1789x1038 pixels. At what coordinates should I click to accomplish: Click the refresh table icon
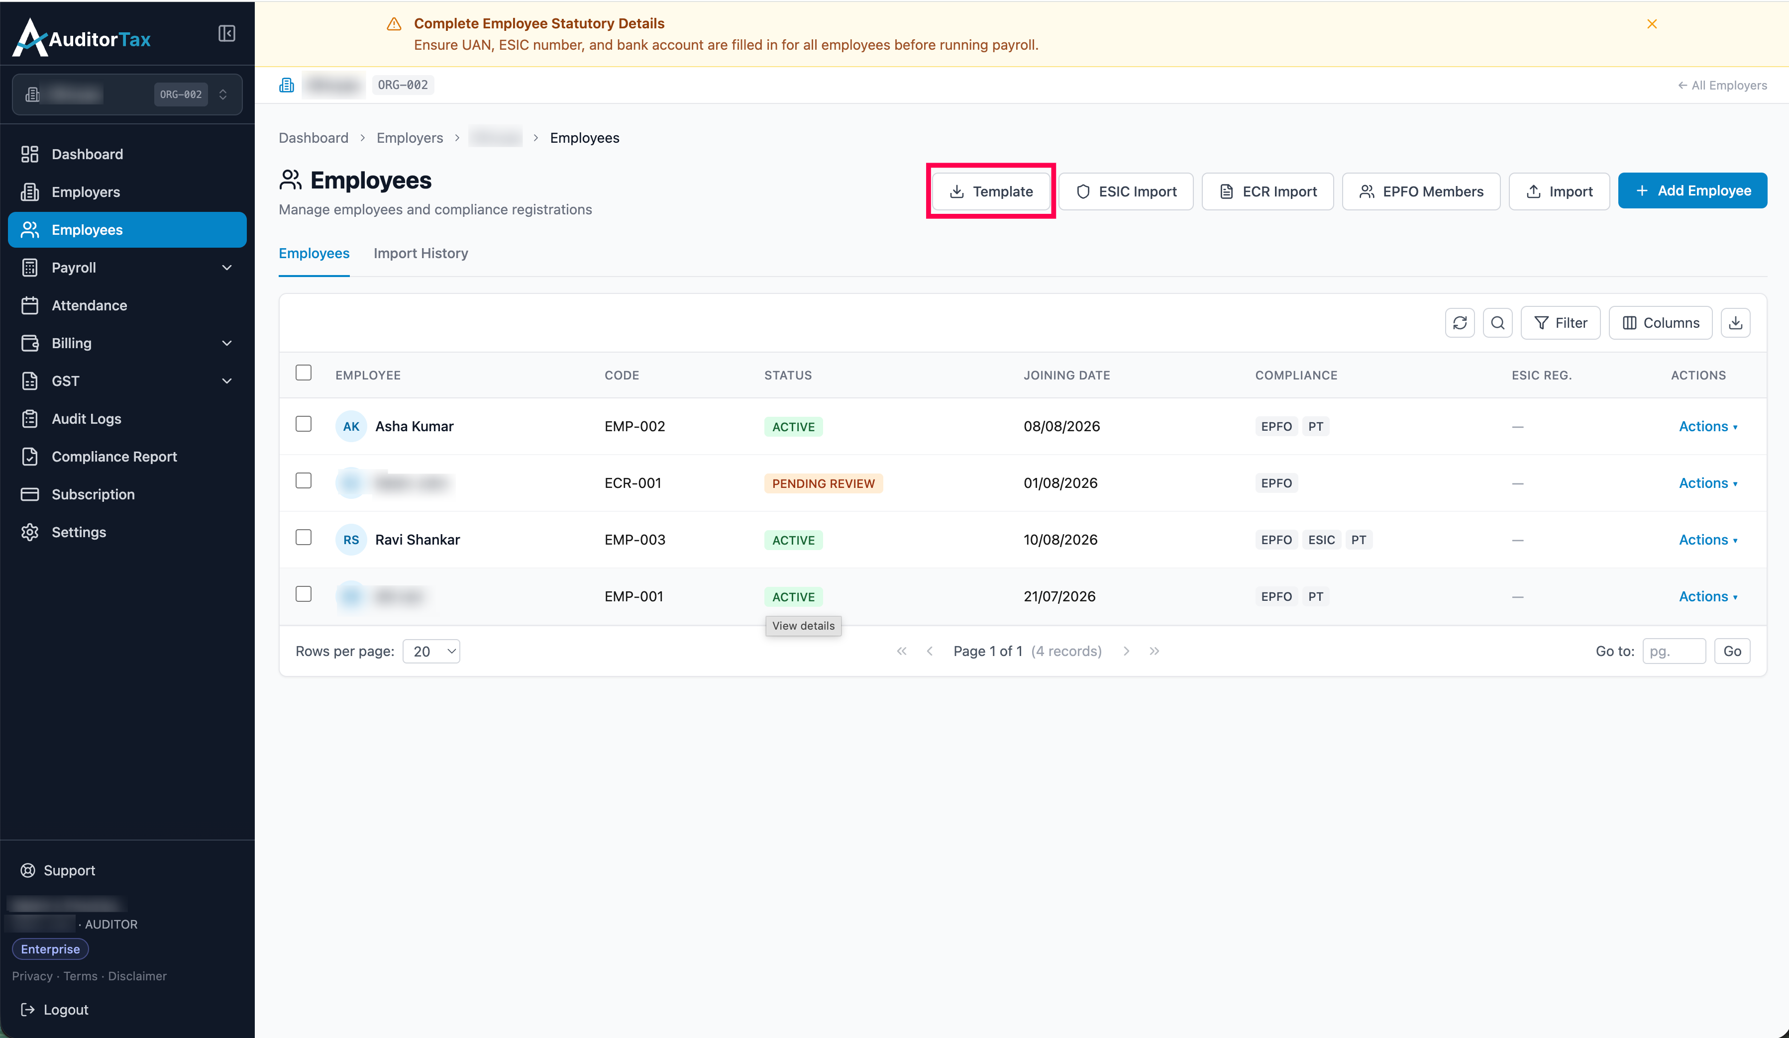point(1460,323)
